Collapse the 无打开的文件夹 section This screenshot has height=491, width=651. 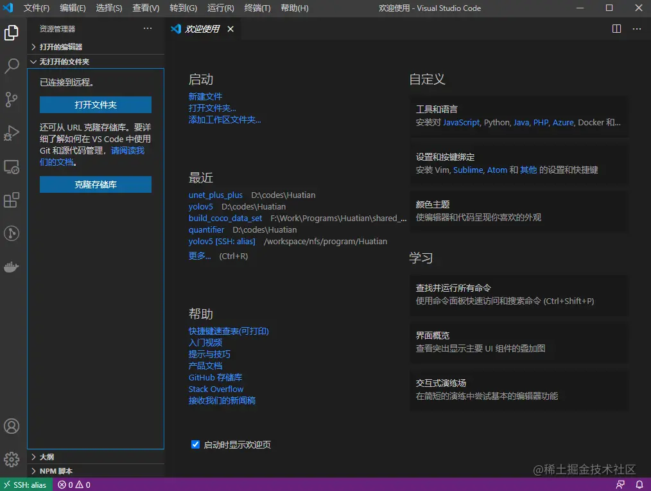pos(96,62)
